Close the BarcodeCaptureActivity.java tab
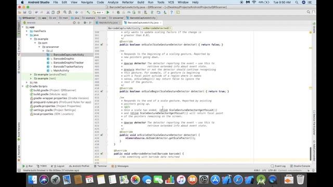Screen dimensions: 333x187 coord(161,23)
